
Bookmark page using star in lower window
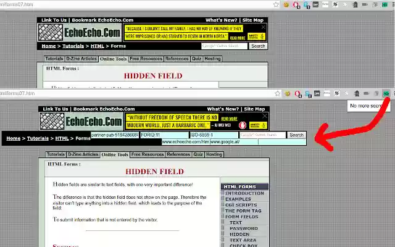[x=277, y=93]
